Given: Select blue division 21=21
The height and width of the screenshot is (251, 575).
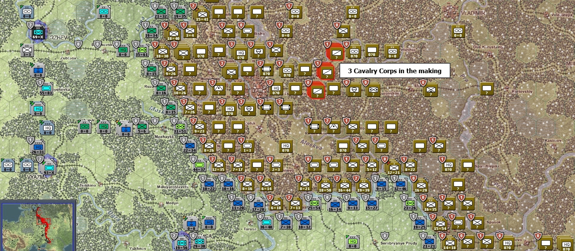Looking at the screenshot, I should click(x=429, y=241).
